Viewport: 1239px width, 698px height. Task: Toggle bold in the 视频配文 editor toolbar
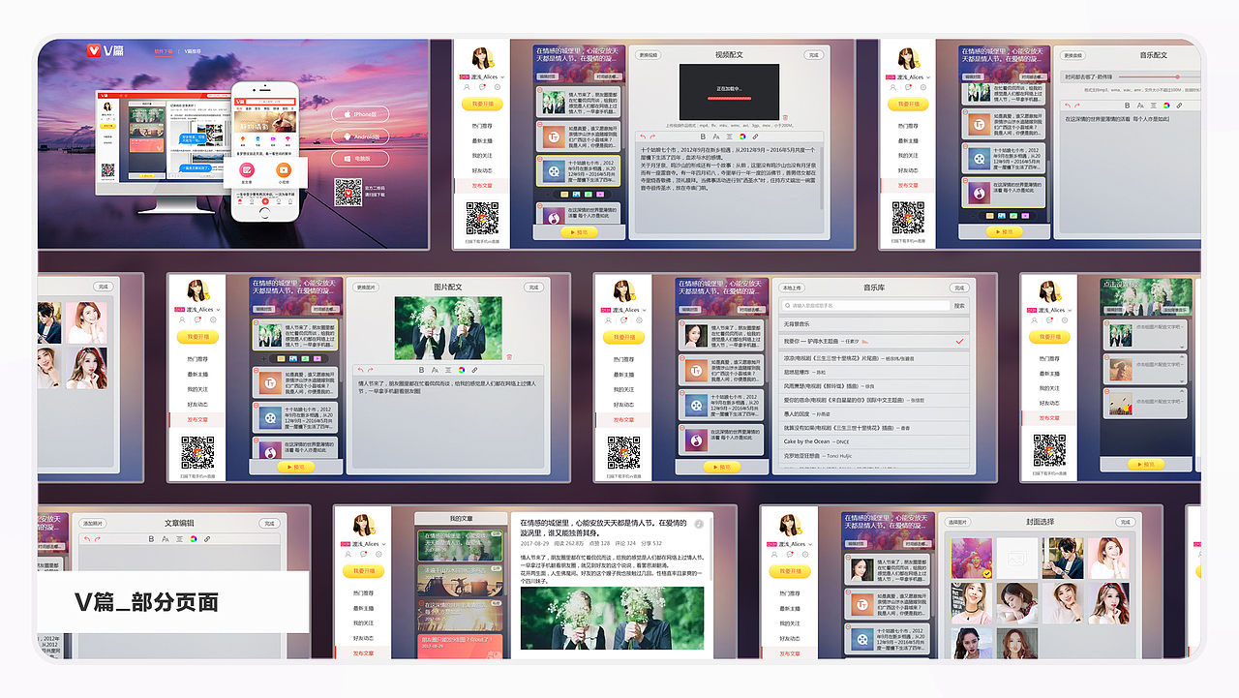703,137
